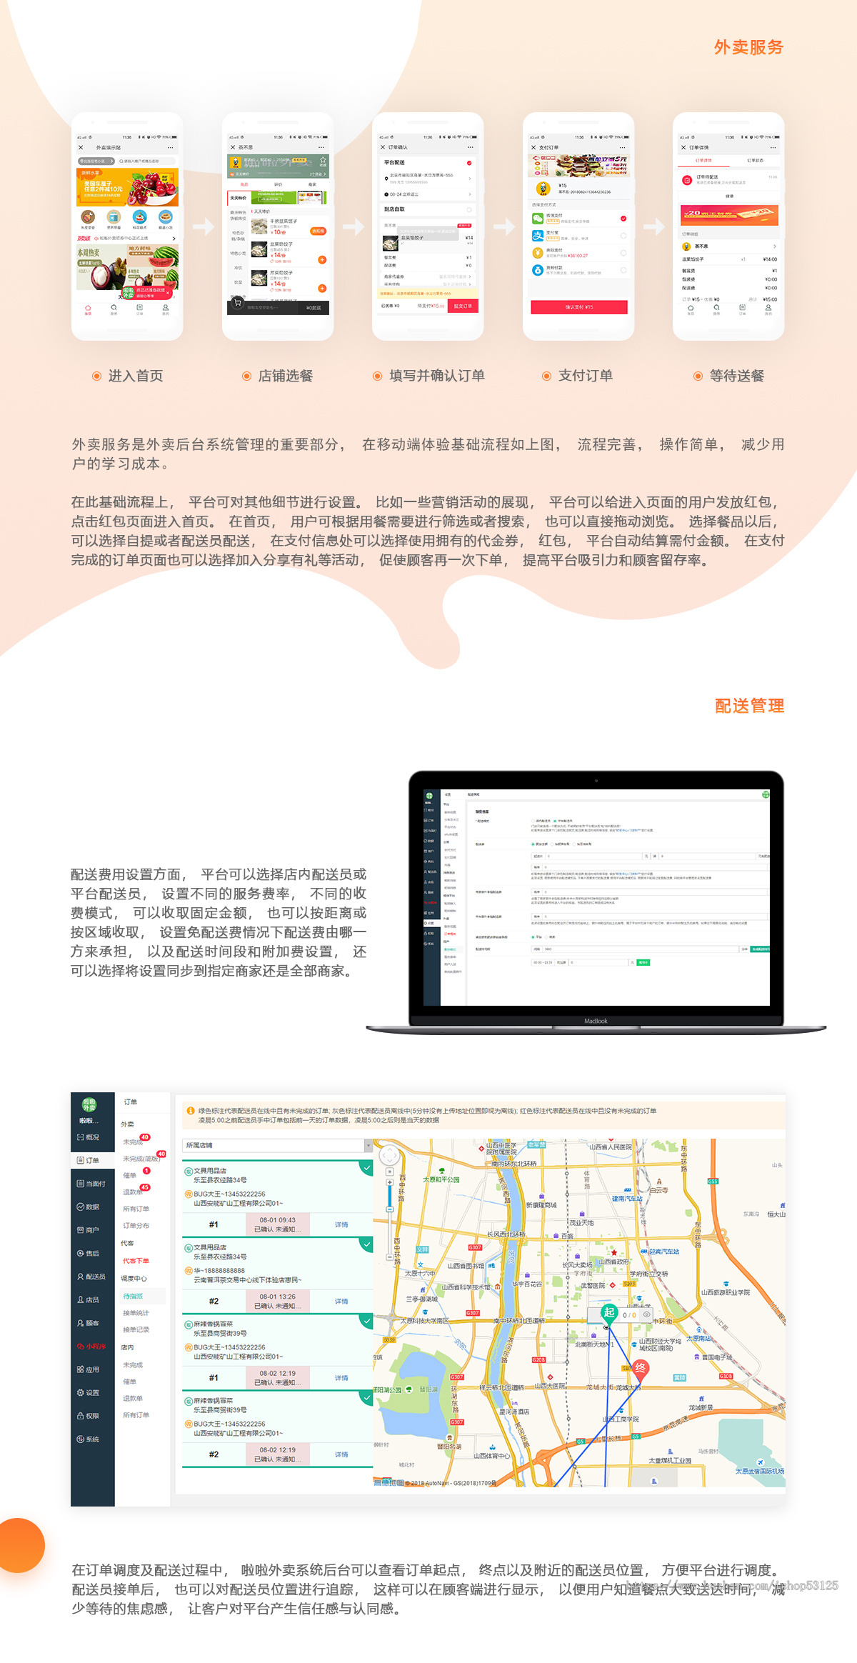Open 未完成(简版) with the 40 badge
This screenshot has height=1663, width=857.
point(141,1159)
